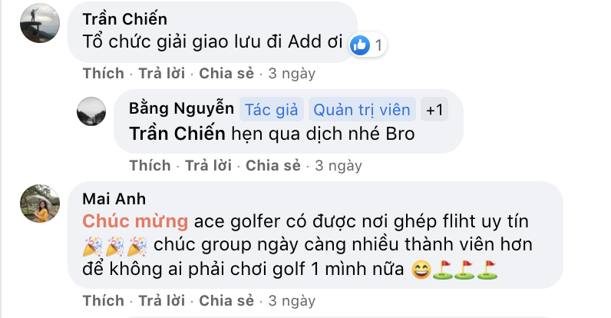This screenshot has width=611, height=318.
Task: Click the Bằng Nguyễn author name
Action: click(x=182, y=108)
